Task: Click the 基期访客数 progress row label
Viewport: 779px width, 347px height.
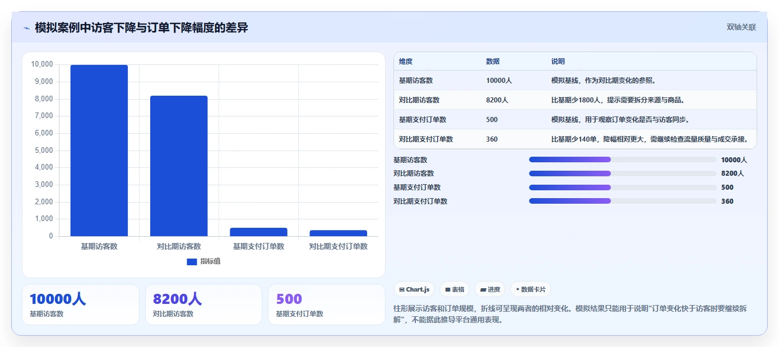Action: [410, 160]
